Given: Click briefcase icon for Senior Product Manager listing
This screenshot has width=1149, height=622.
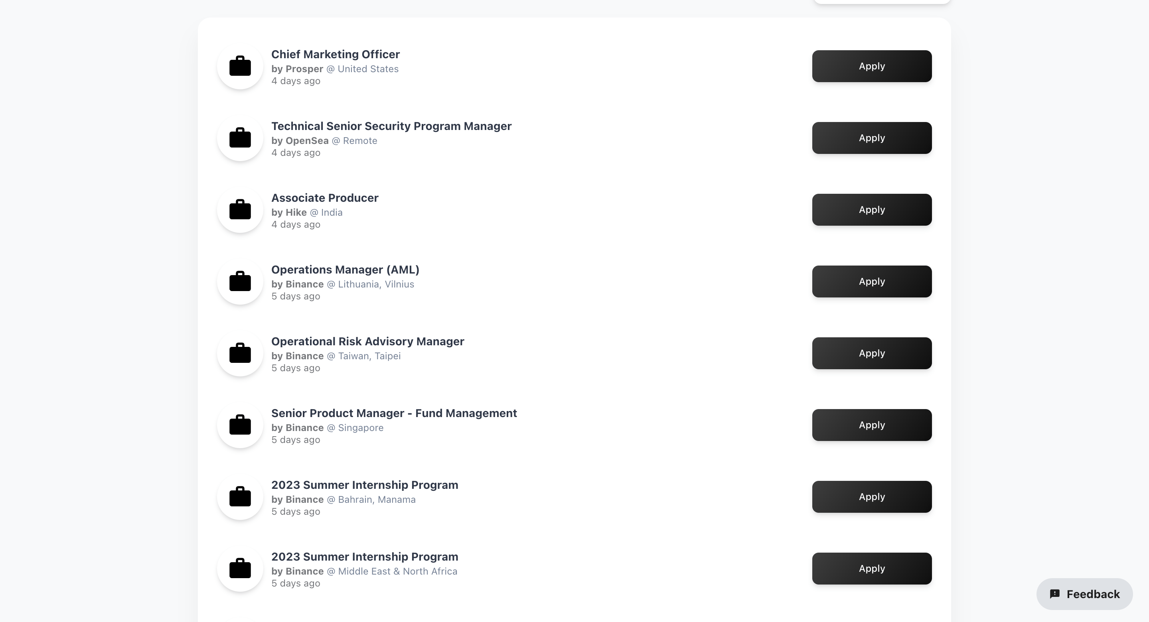Looking at the screenshot, I should click(x=240, y=425).
